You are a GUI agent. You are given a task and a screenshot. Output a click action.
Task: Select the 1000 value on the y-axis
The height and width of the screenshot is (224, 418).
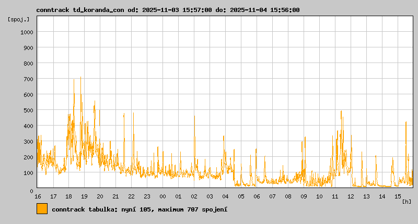[27, 32]
